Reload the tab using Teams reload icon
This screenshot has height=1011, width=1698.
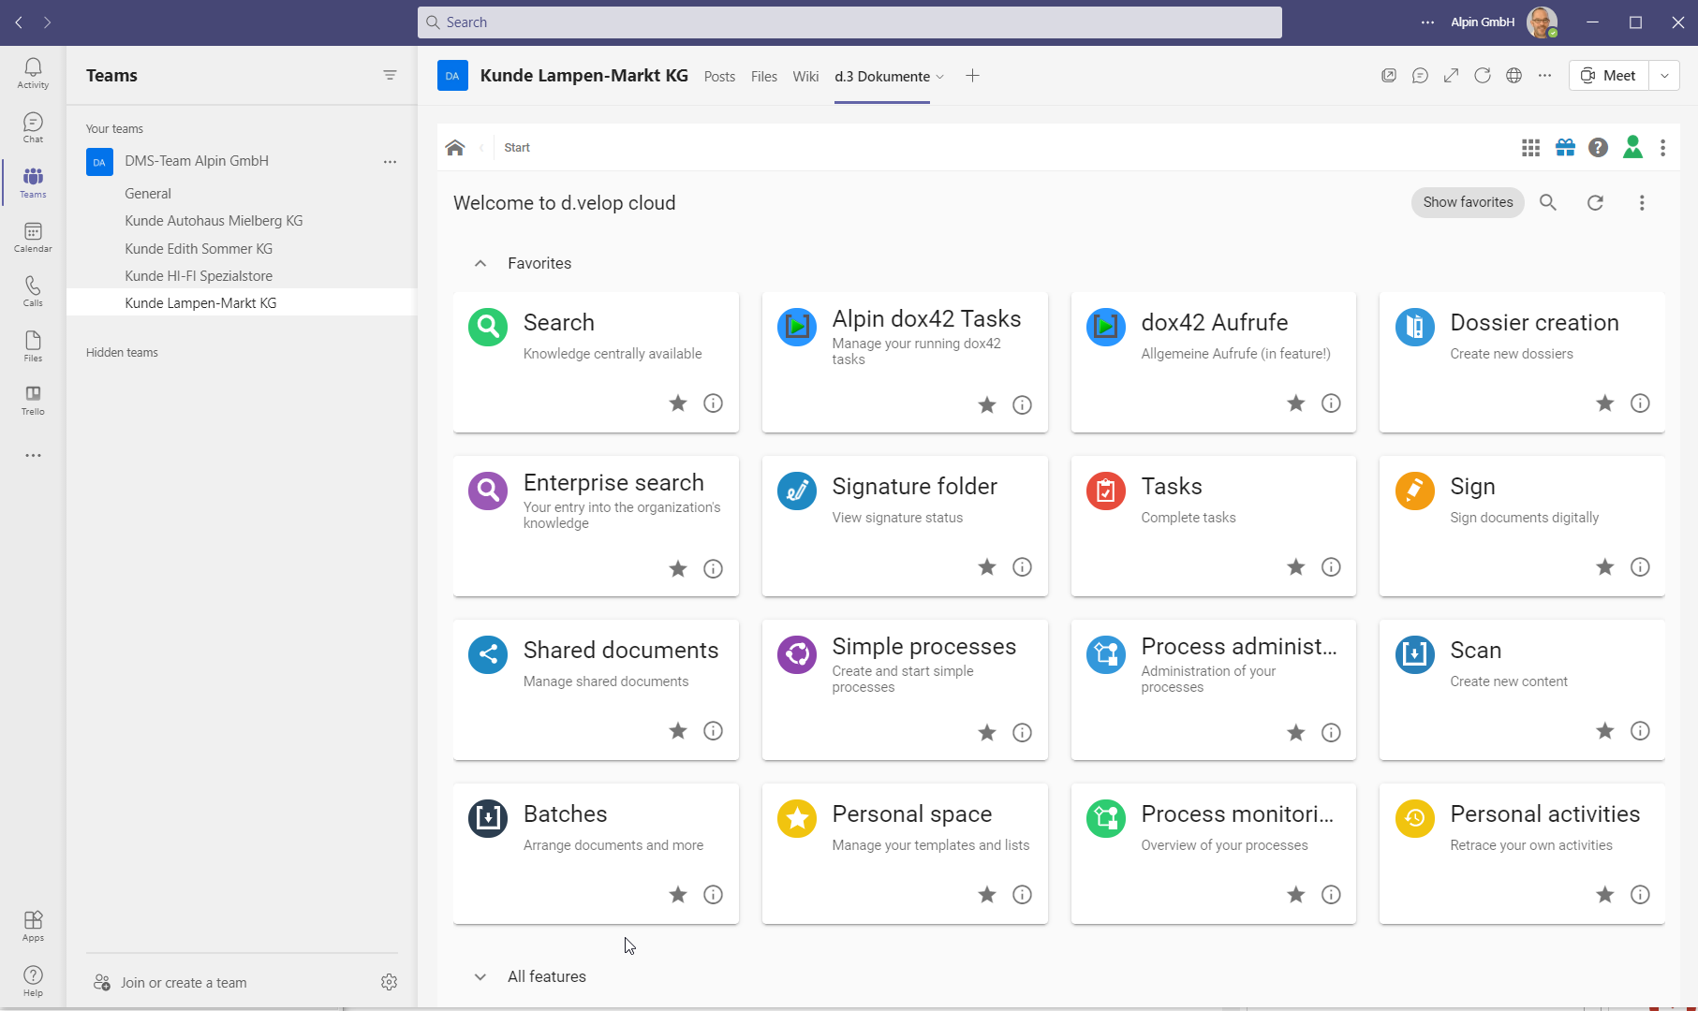coord(1483,76)
